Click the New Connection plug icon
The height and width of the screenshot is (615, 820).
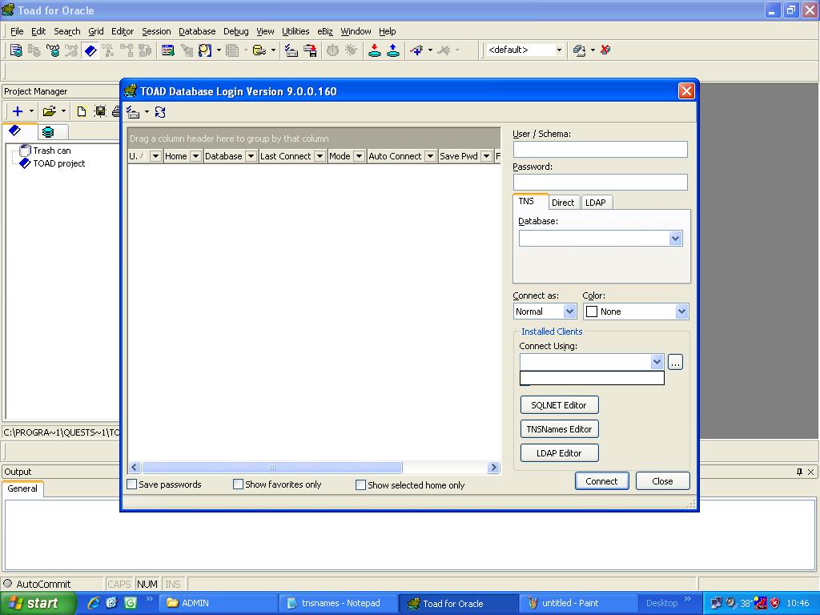tap(416, 50)
